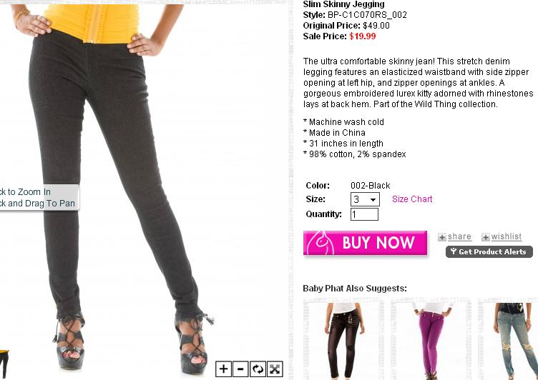Click the cat logo on Buy Now

pyautogui.click(x=321, y=244)
